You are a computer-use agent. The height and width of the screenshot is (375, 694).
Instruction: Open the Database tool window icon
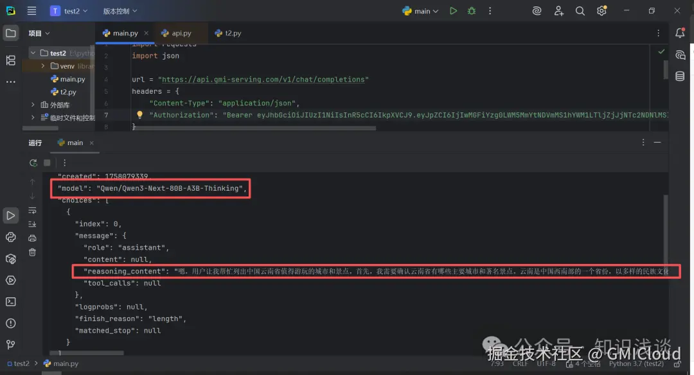click(680, 76)
